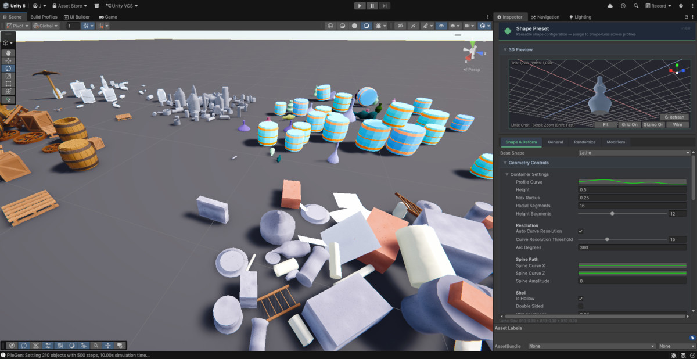This screenshot has height=359, width=697.
Task: Select the Scale tool
Action: click(9, 76)
